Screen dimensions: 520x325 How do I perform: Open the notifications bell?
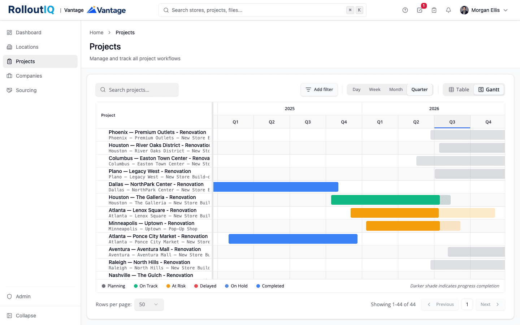pyautogui.click(x=448, y=10)
